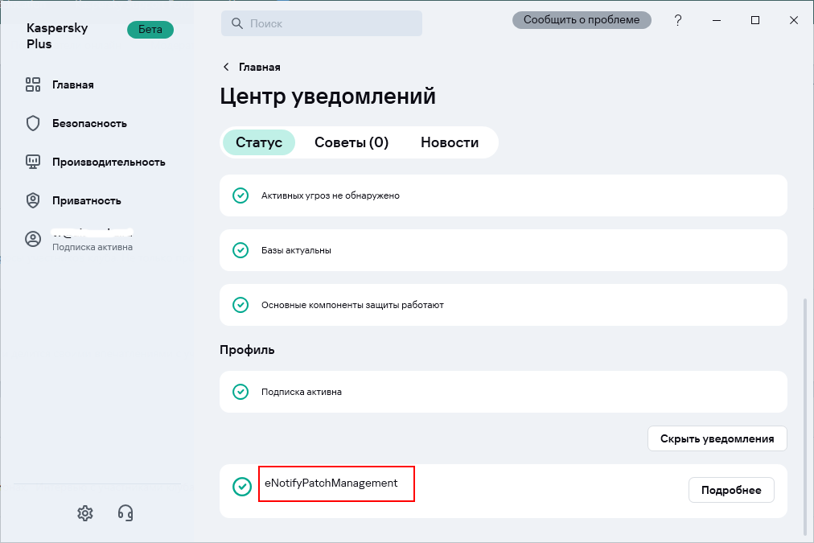Click check icon for Активных угроз не обнаружено
814x543 pixels.
click(240, 195)
